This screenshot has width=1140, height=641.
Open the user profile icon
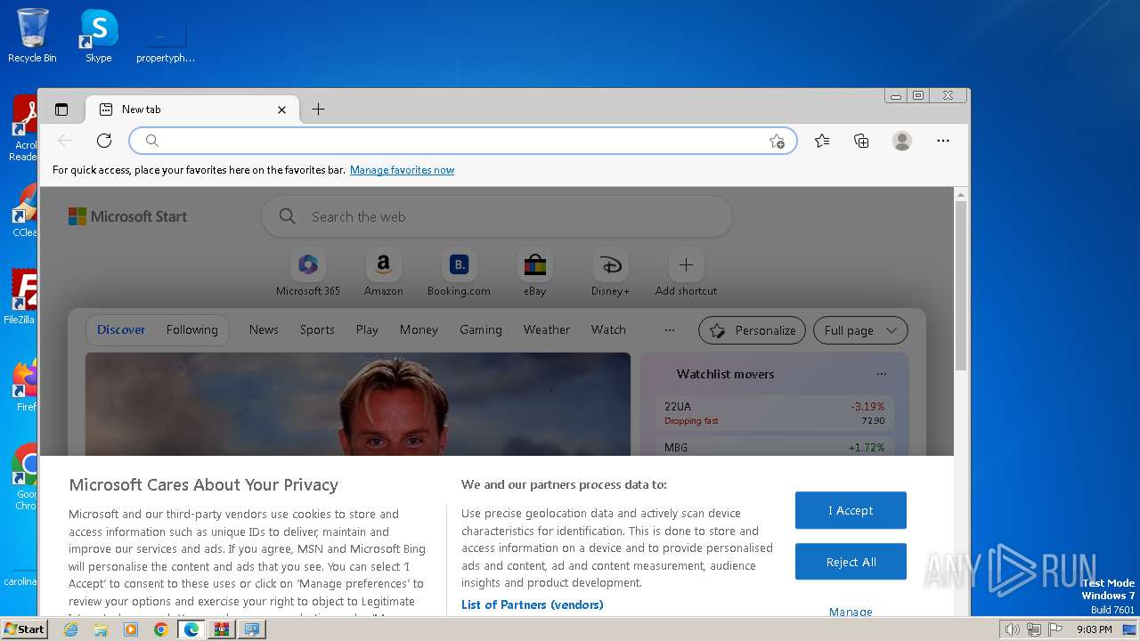pyautogui.click(x=902, y=141)
